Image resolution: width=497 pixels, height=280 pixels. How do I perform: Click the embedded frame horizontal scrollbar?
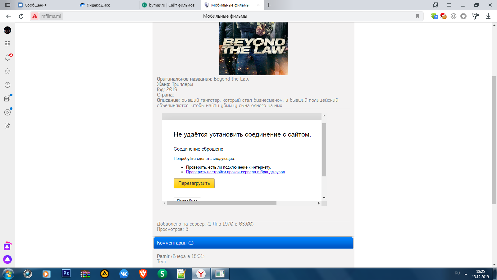221,203
